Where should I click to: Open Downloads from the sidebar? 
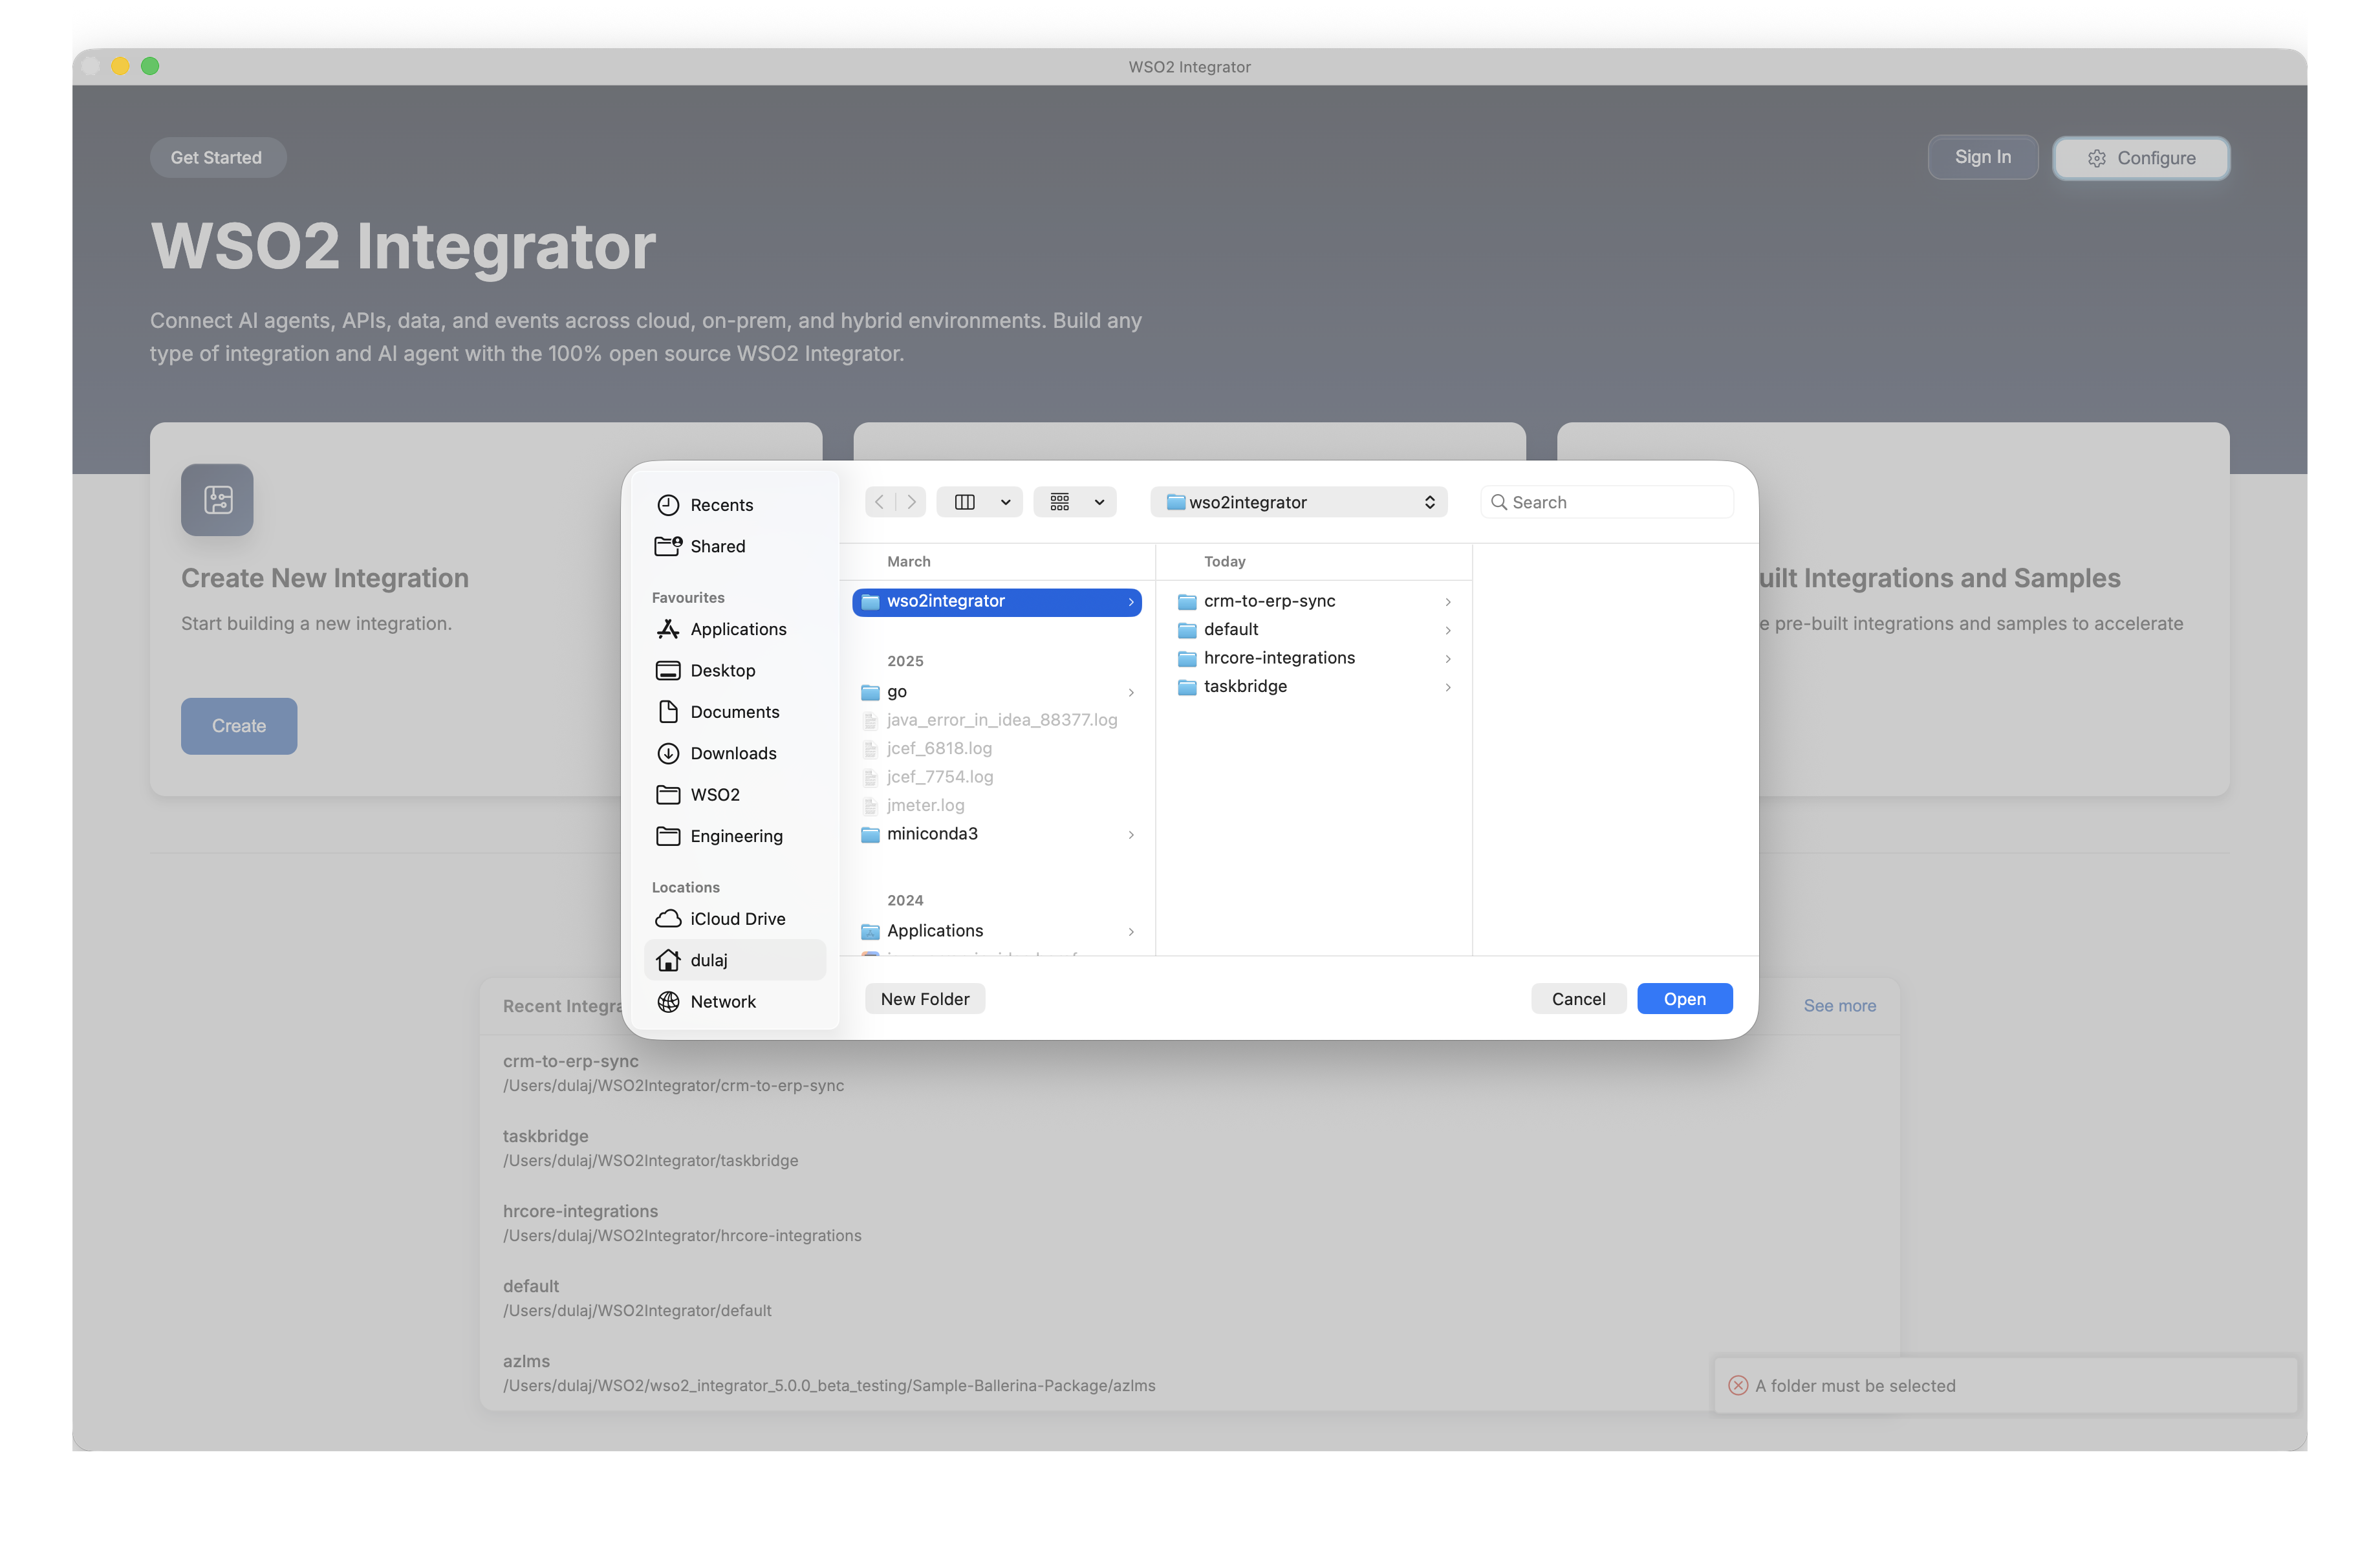[x=735, y=753]
